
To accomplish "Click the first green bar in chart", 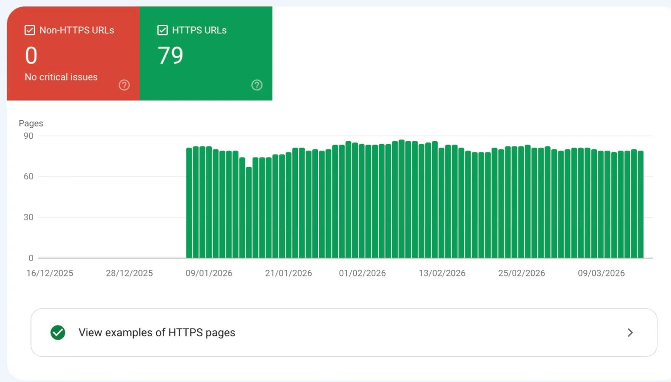I will pyautogui.click(x=189, y=203).
